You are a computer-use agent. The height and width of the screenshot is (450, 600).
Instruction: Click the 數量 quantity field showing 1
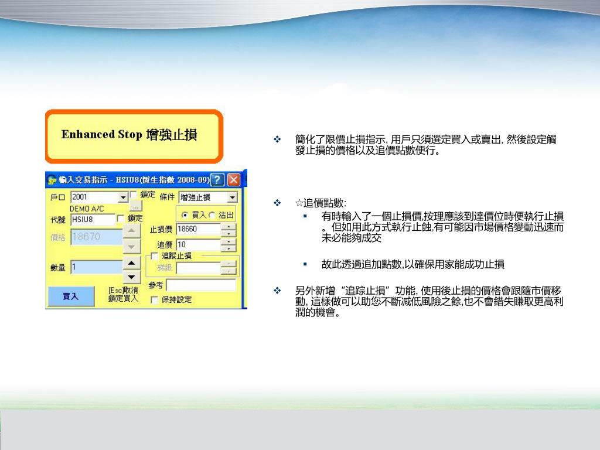(x=97, y=267)
